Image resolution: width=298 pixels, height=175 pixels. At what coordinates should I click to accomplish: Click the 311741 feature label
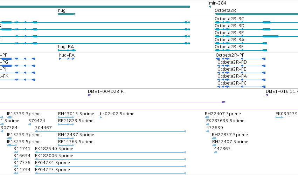(x=22, y=149)
